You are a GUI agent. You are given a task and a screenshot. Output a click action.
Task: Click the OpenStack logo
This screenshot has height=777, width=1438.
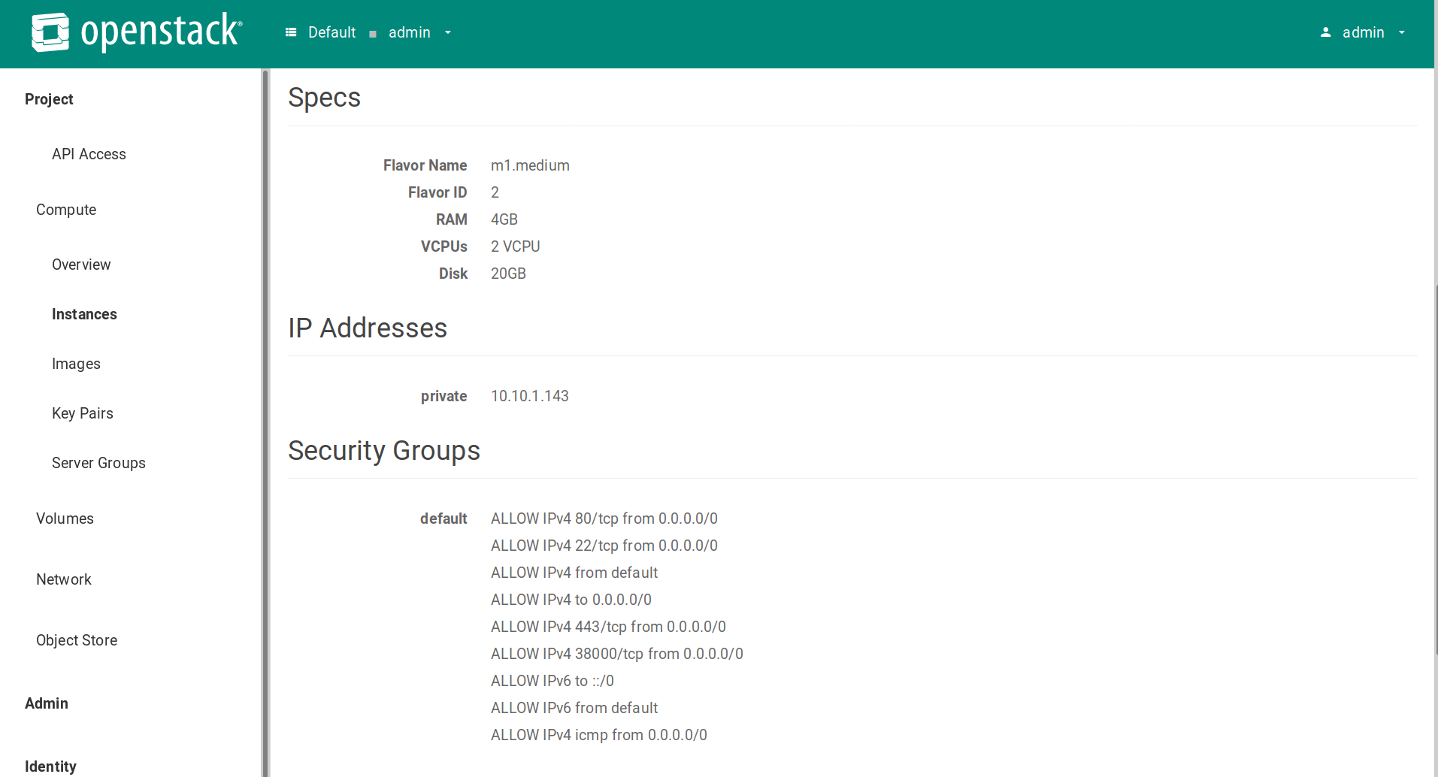136,32
